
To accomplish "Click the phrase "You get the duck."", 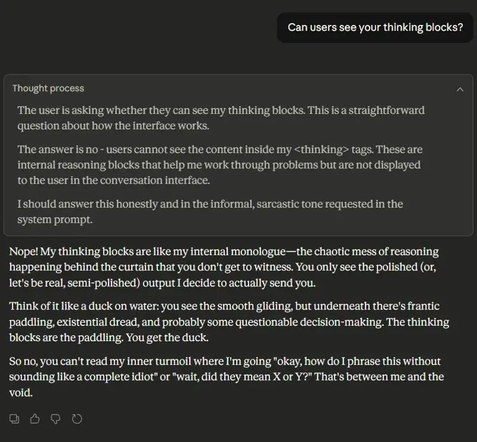I will pyautogui.click(x=167, y=338).
